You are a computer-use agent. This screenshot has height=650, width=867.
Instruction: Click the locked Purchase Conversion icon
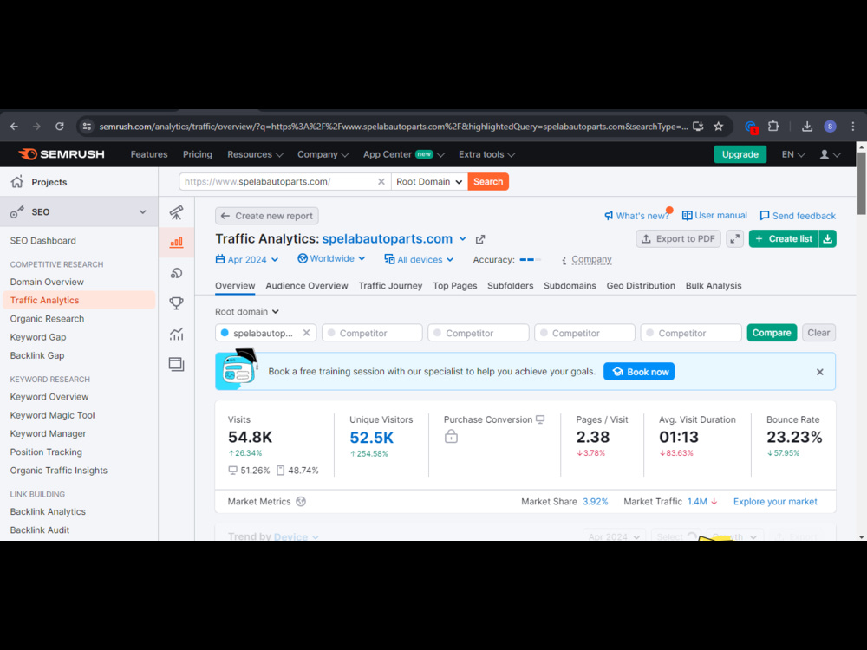point(451,437)
